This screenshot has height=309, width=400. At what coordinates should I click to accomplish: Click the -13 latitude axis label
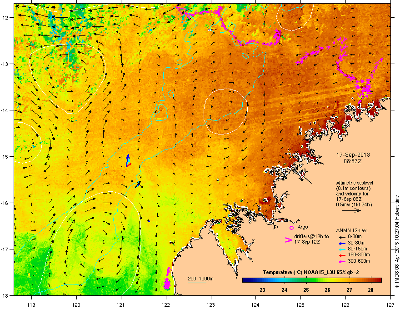tap(5, 64)
